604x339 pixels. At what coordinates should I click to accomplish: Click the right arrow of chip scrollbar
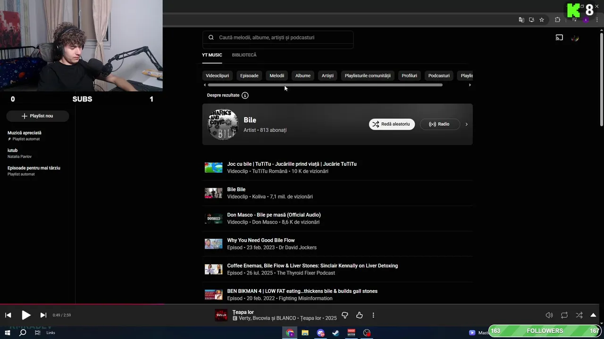(470, 85)
